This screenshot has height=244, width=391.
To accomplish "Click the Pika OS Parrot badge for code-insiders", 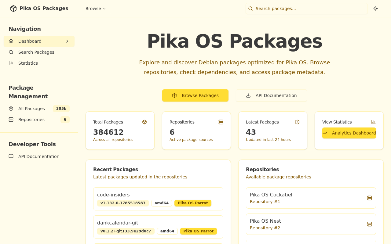I will 193,203.
